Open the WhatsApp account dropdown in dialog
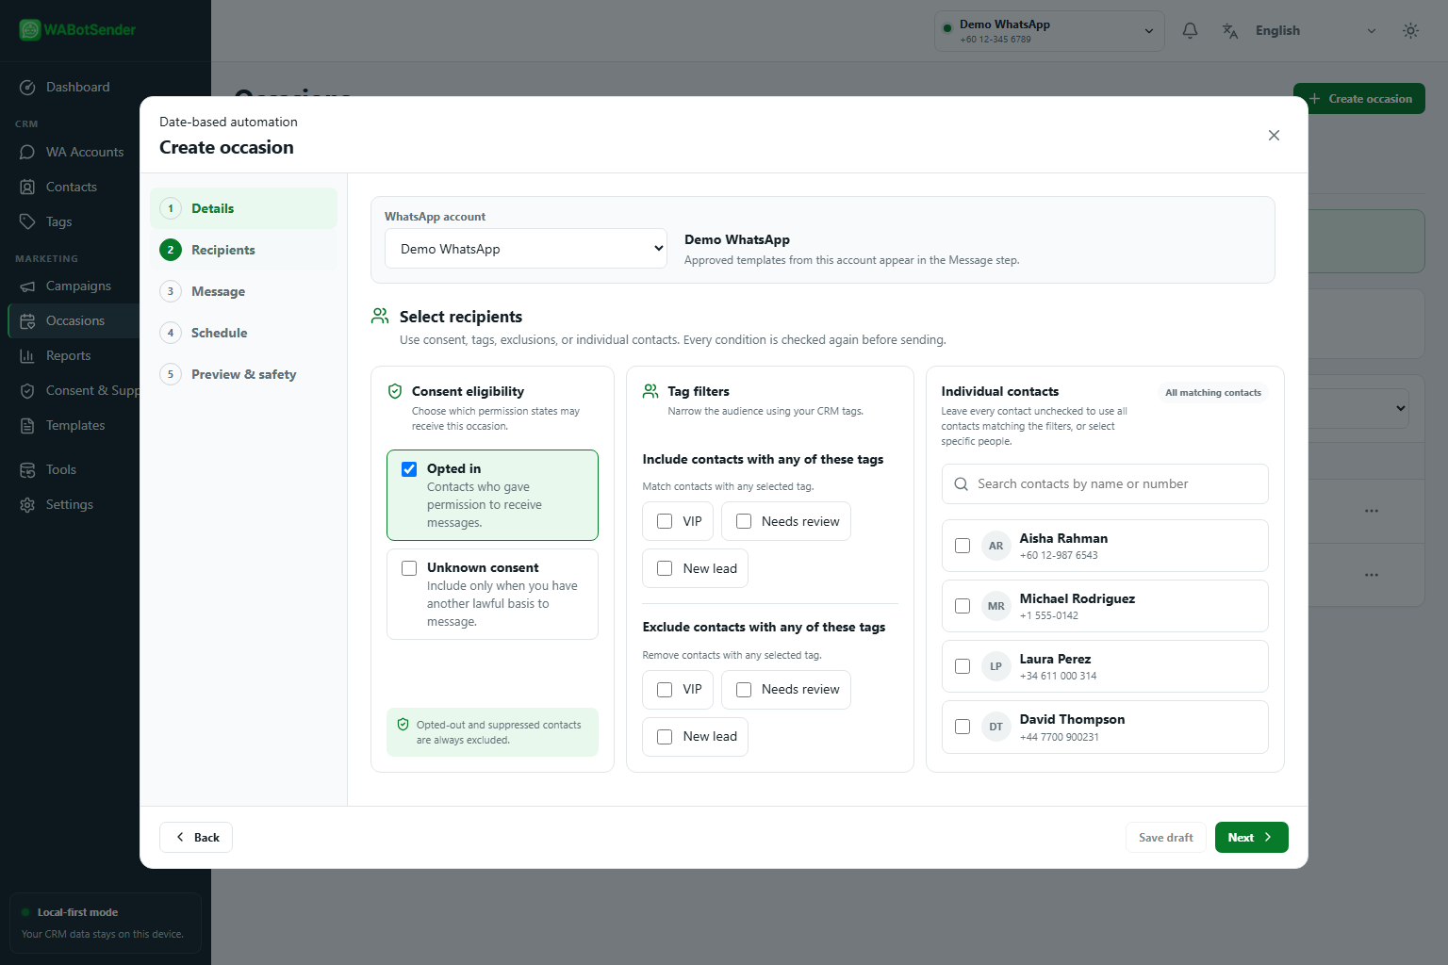The image size is (1448, 965). click(x=526, y=249)
